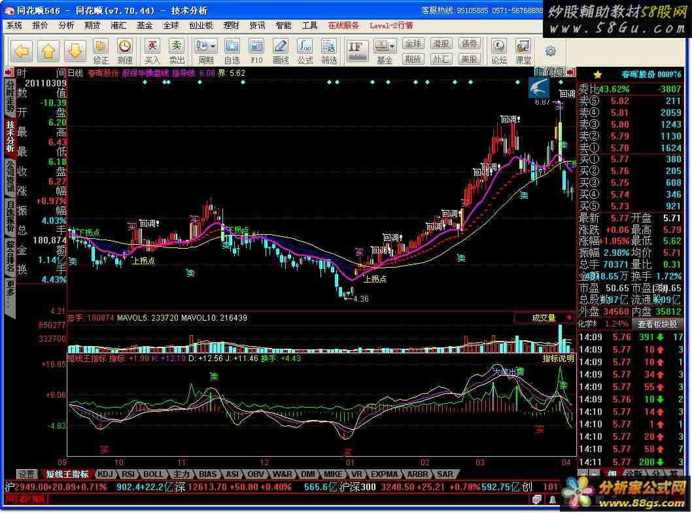Click the 查看板块股 button

tap(657, 324)
